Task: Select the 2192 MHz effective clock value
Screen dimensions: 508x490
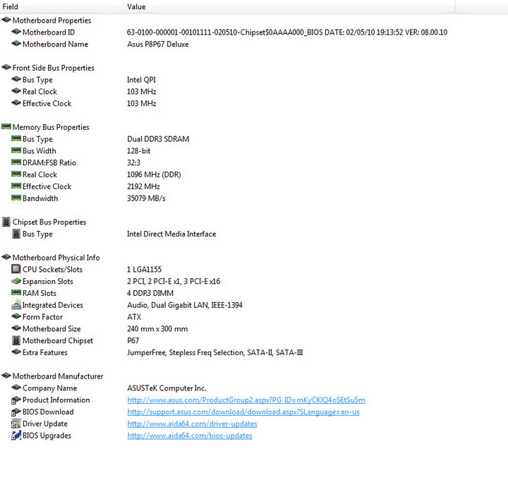Action: pyautogui.click(x=143, y=186)
